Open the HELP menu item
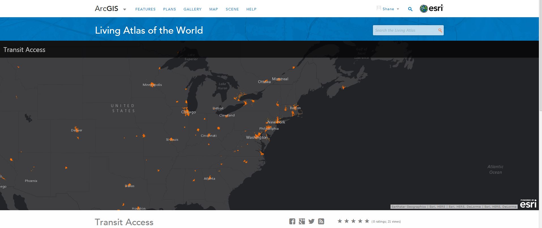This screenshot has height=228, width=542. [251, 9]
